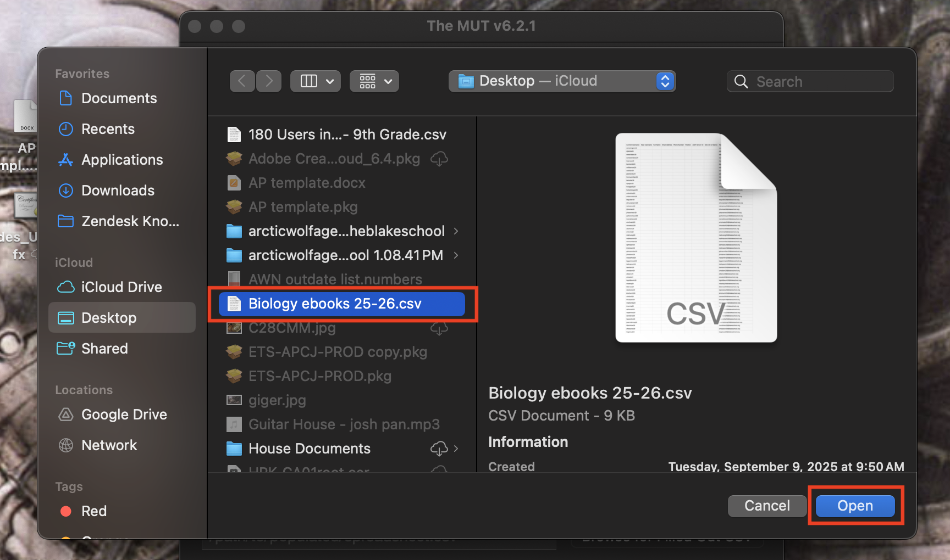
Task: Click the Shared folder icon
Action: [66, 348]
